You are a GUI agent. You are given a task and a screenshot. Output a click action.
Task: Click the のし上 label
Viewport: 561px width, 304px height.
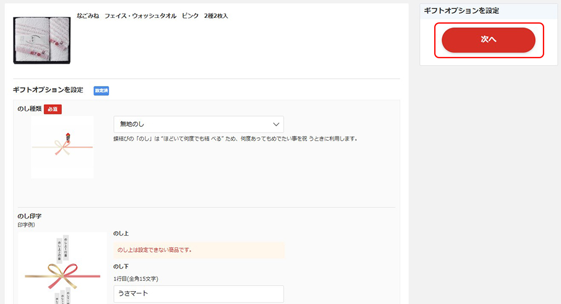point(121,233)
